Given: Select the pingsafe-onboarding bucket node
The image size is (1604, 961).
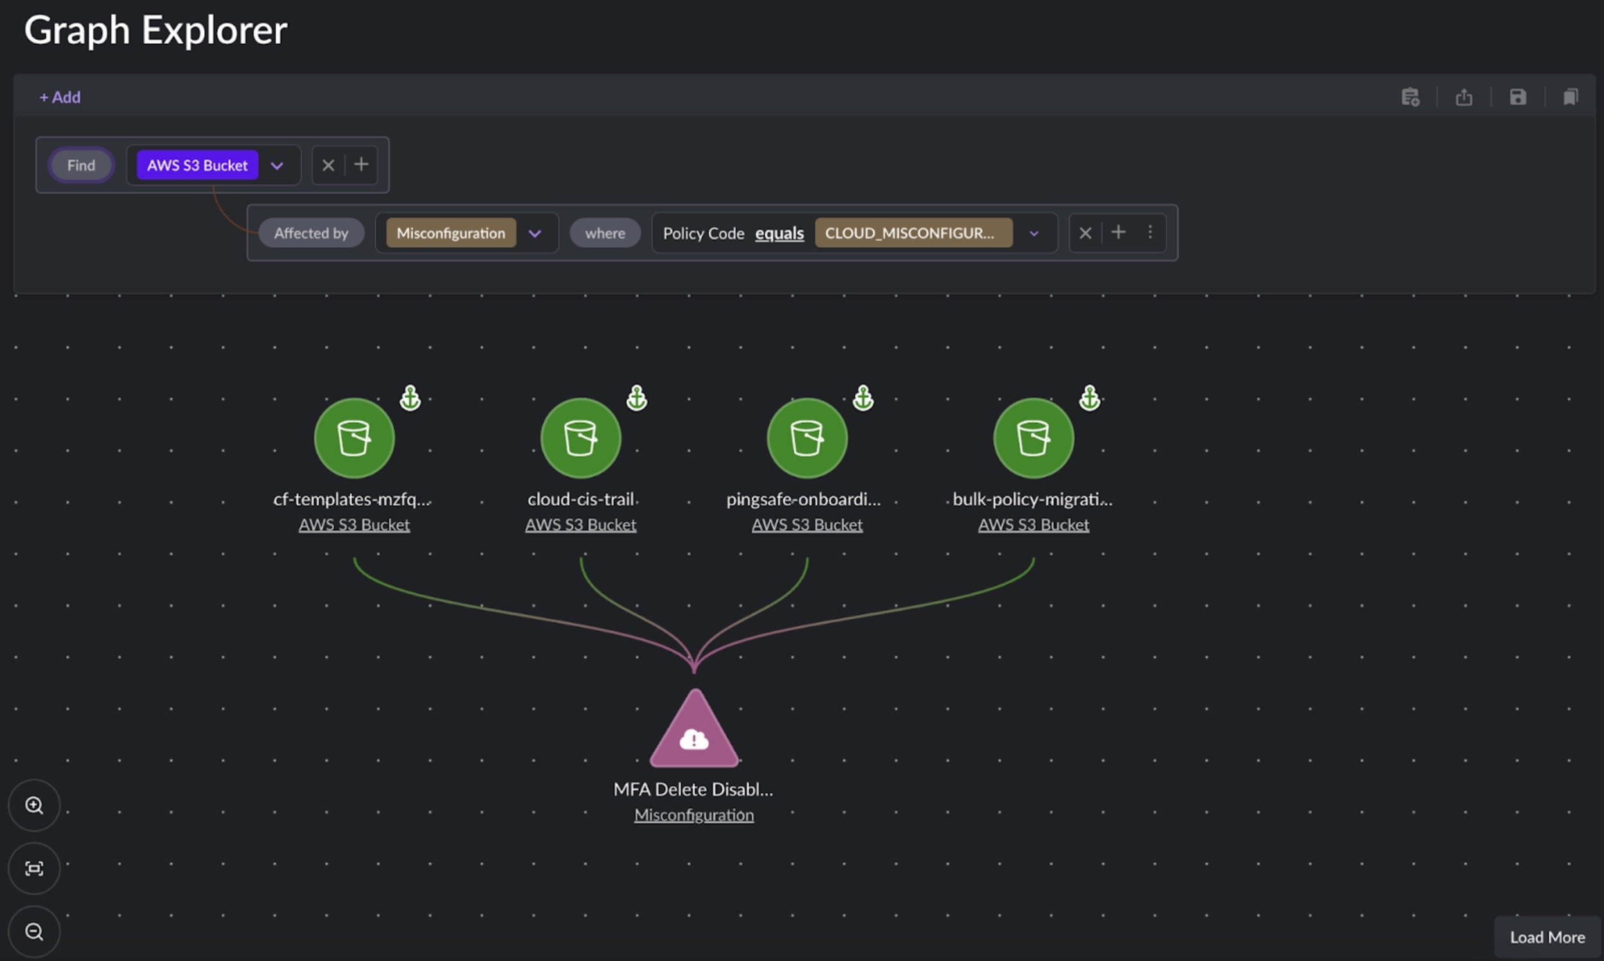Looking at the screenshot, I should pyautogui.click(x=806, y=437).
